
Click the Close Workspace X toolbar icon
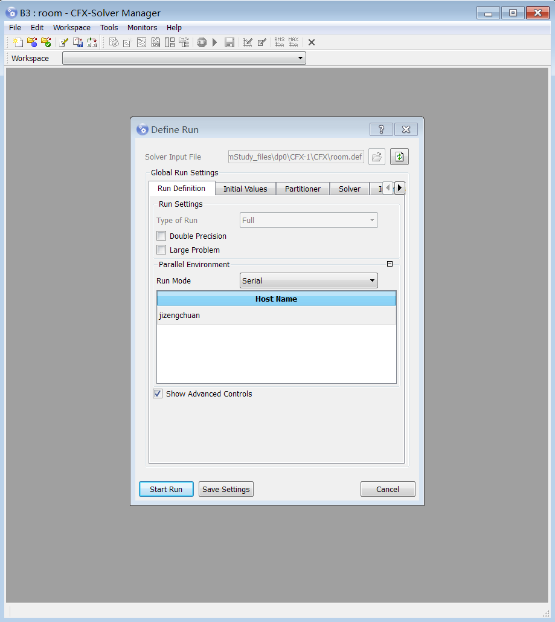(312, 42)
